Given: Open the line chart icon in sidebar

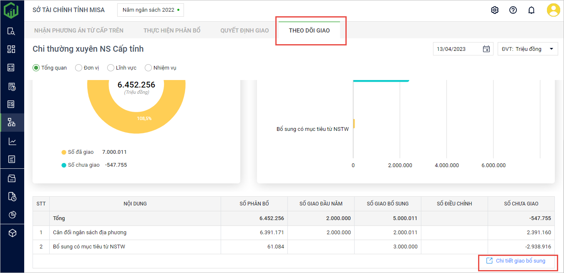Looking at the screenshot, I should pyautogui.click(x=12, y=142).
